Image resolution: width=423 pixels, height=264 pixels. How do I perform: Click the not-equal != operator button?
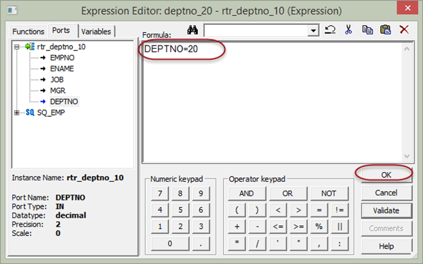339,210
